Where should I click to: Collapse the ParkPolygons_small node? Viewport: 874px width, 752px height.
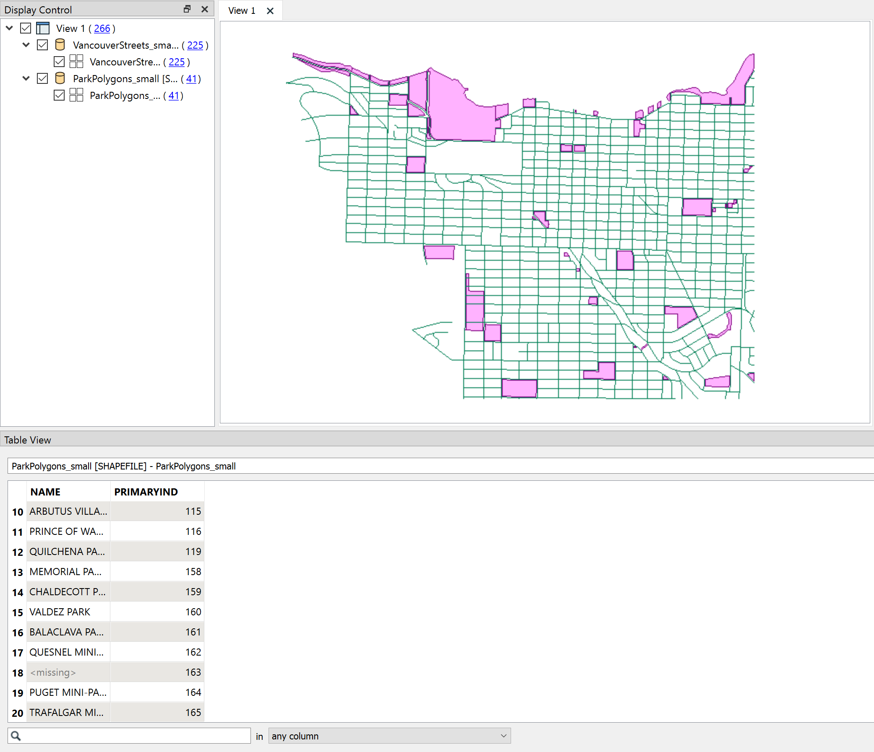point(26,78)
